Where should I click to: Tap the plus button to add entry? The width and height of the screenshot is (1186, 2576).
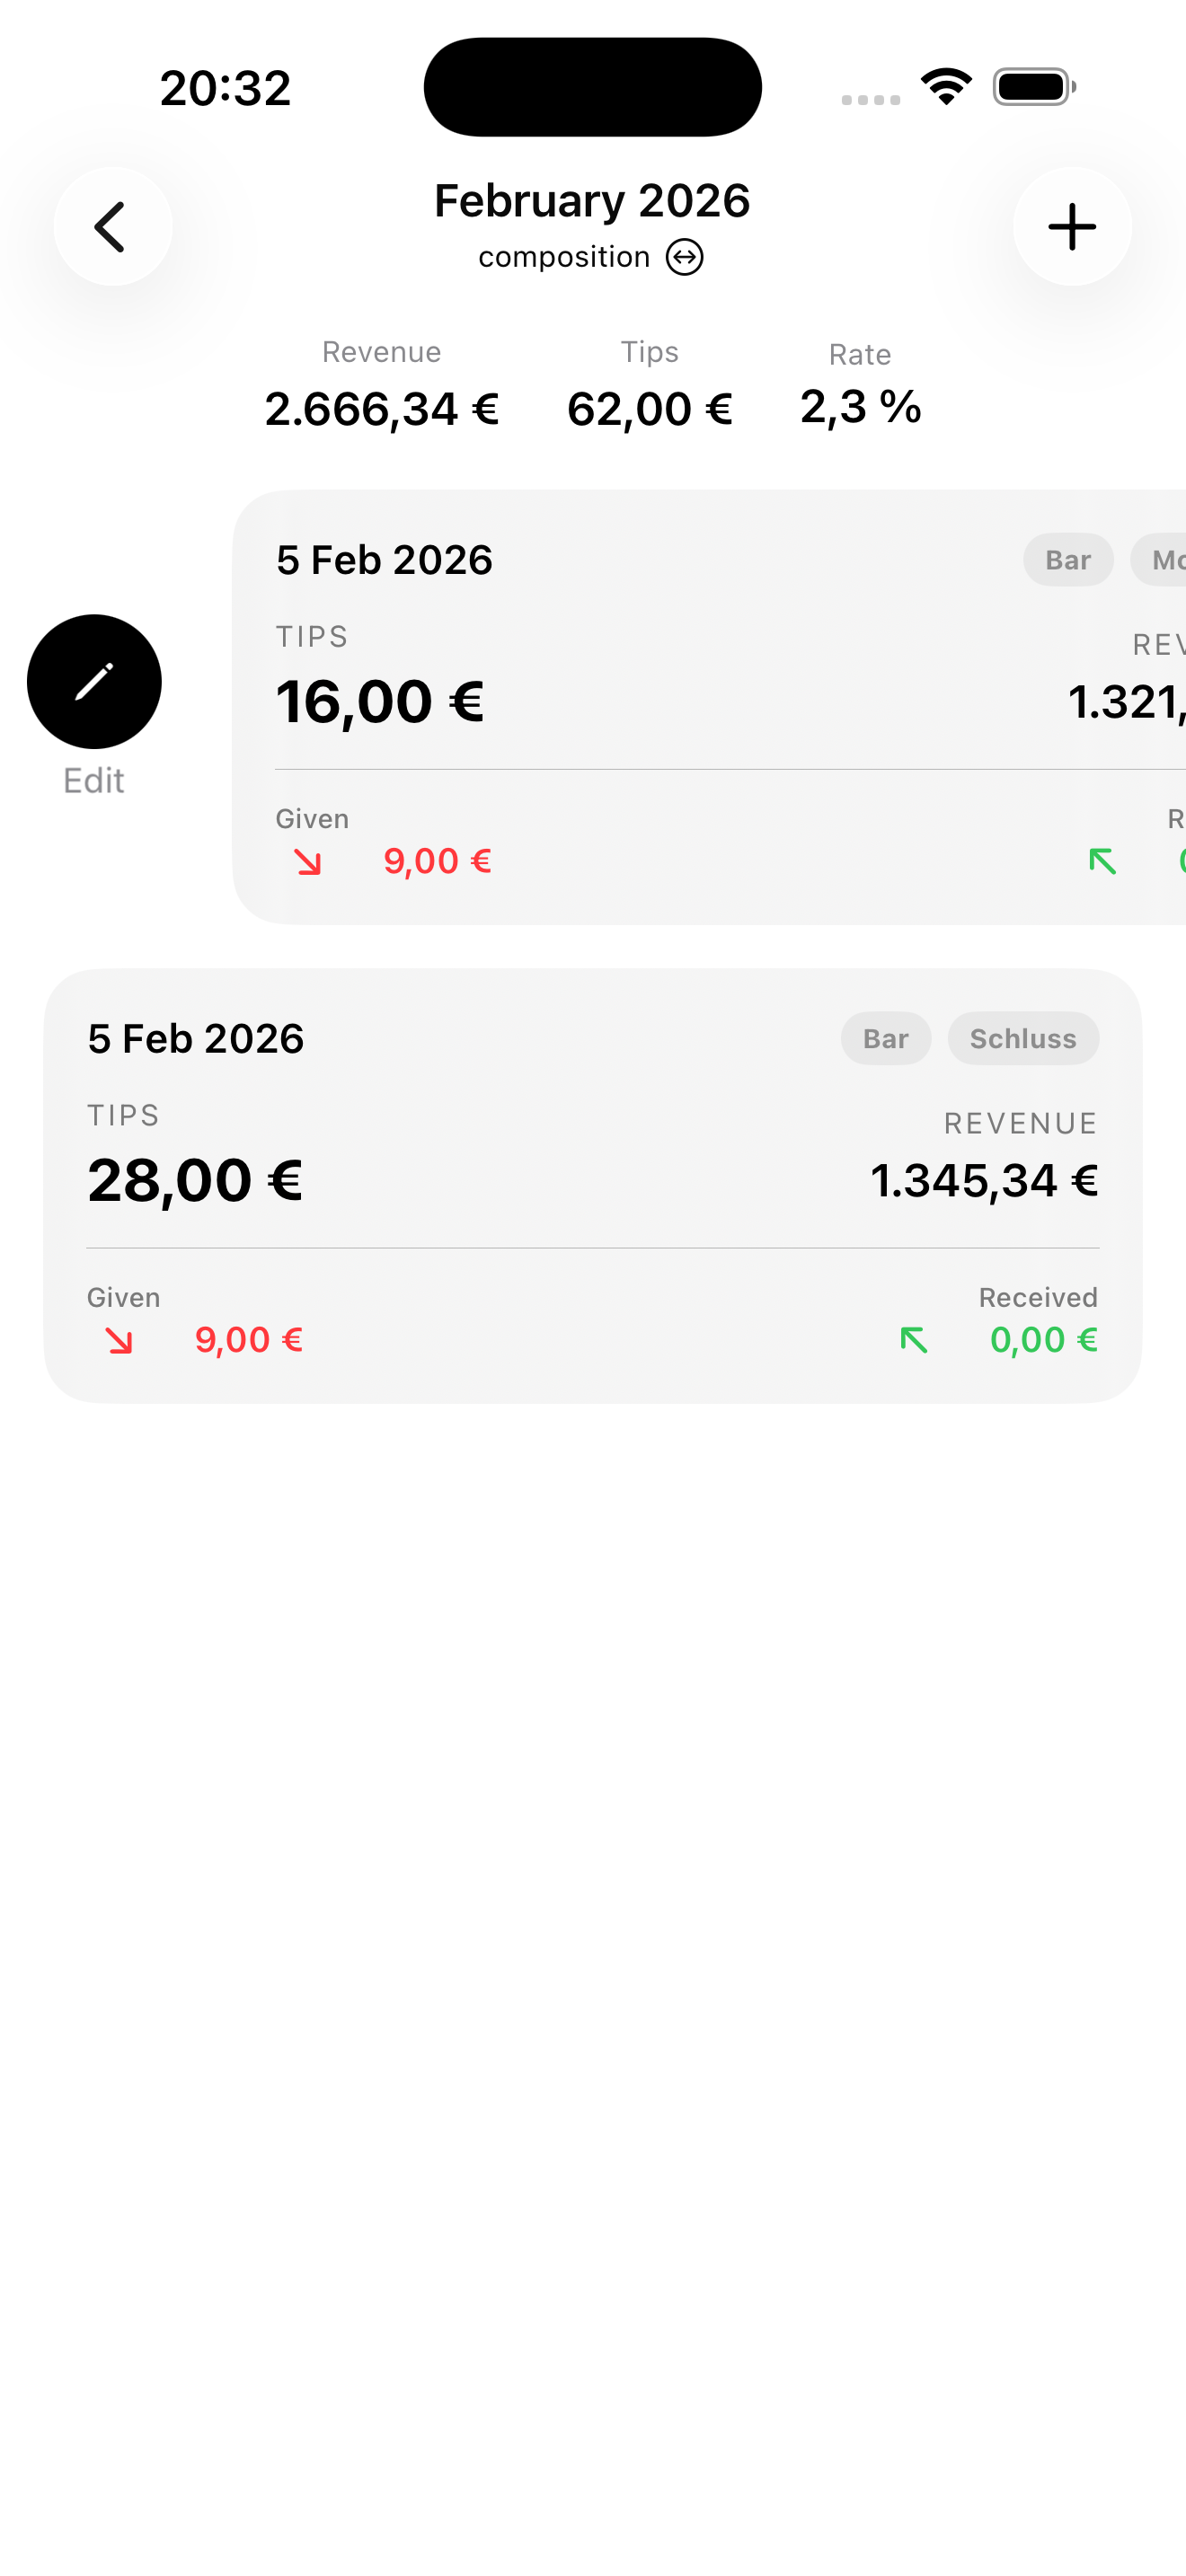pos(1072,227)
